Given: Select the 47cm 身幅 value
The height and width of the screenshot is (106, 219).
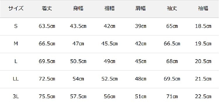Looking at the screenshot, I should click(x=78, y=44).
